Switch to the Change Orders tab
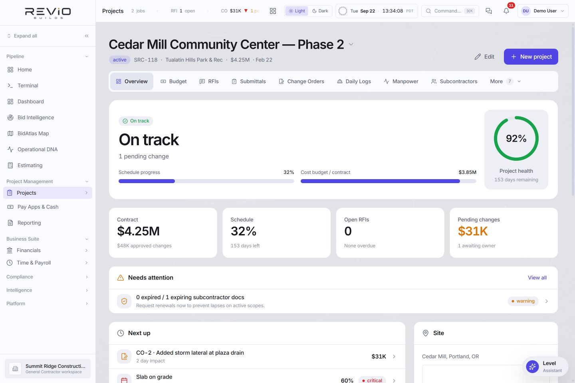Image resolution: width=575 pixels, height=383 pixels. [x=301, y=81]
